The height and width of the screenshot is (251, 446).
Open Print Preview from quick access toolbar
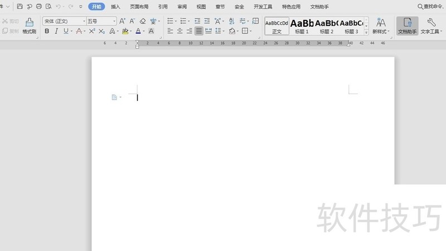(x=49, y=6)
